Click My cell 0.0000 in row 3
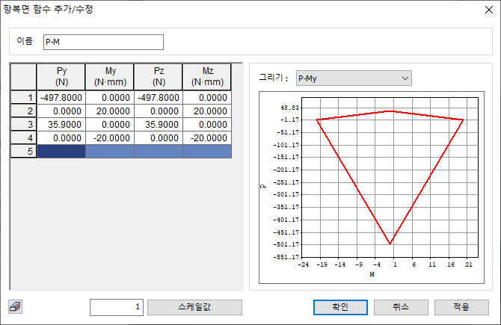The image size is (501, 325). 110,124
